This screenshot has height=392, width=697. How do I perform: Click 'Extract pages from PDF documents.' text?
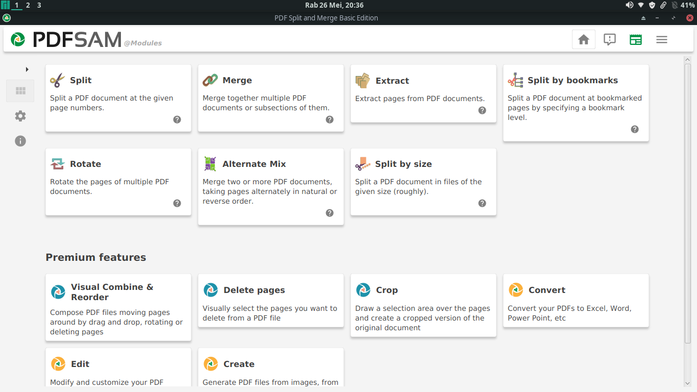tap(420, 99)
